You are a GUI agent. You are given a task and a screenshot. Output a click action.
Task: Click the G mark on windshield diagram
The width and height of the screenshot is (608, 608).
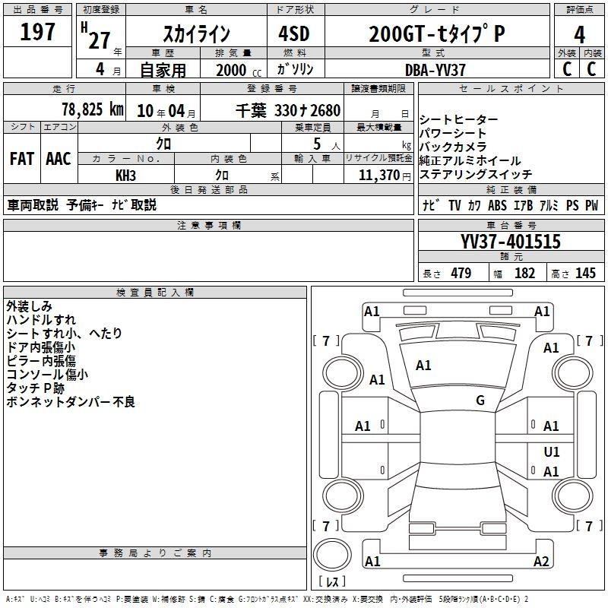tap(480, 401)
